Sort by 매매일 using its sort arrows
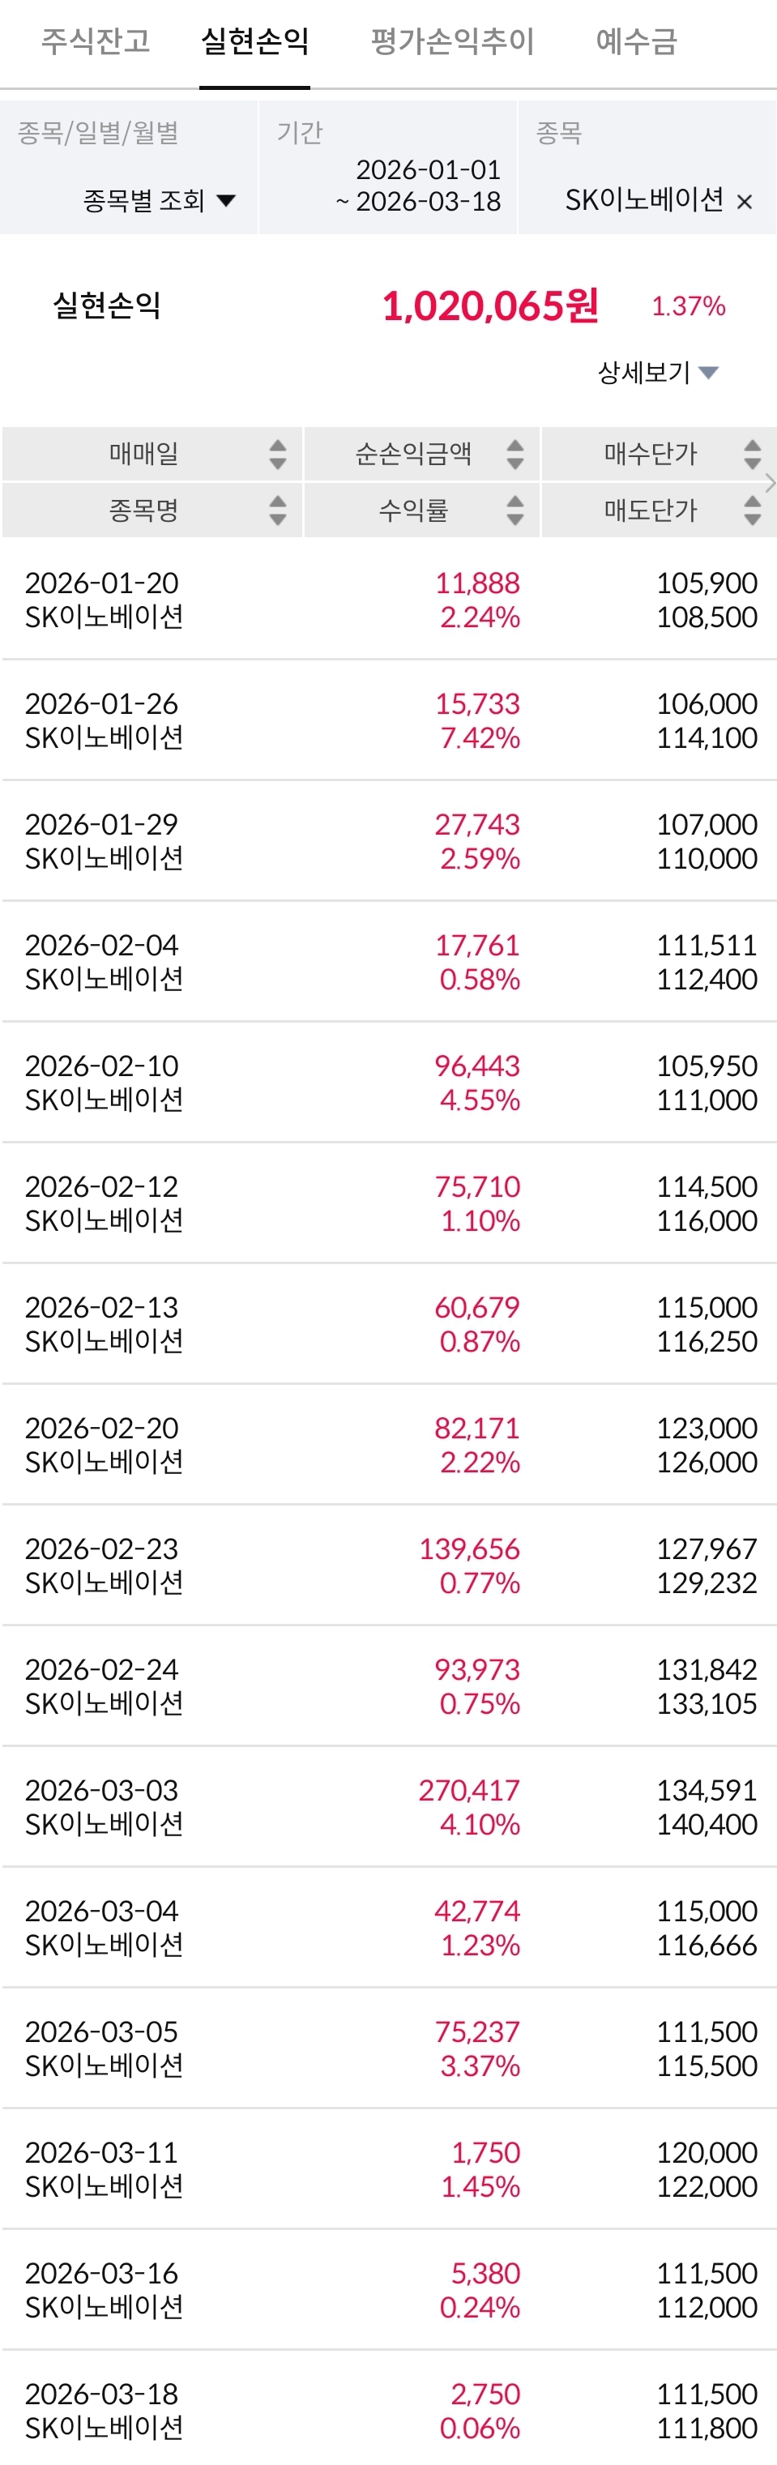 pyautogui.click(x=277, y=455)
